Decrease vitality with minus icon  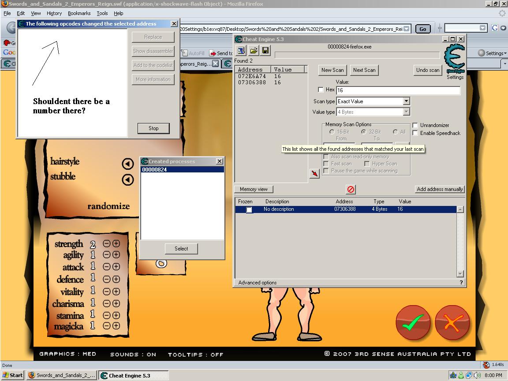coord(107,291)
